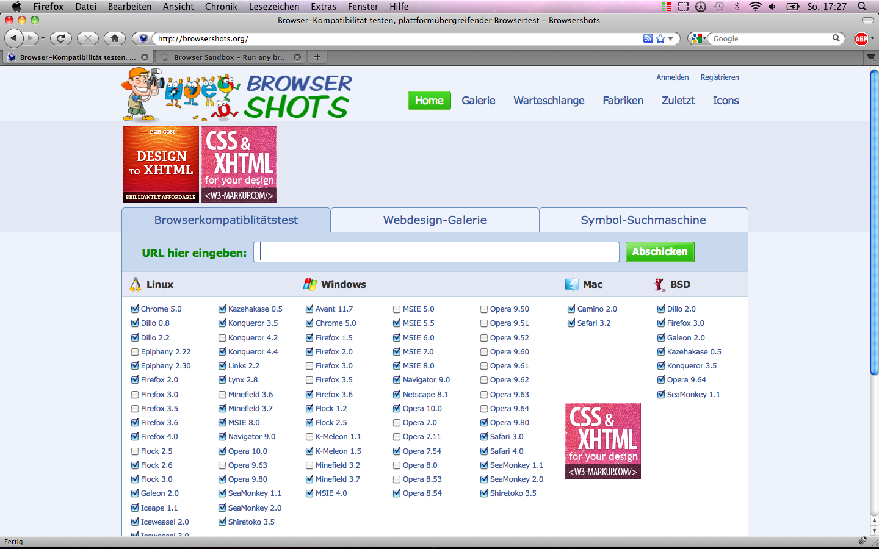This screenshot has width=879, height=549.
Task: Open the Chronik menu
Action: tap(221, 6)
